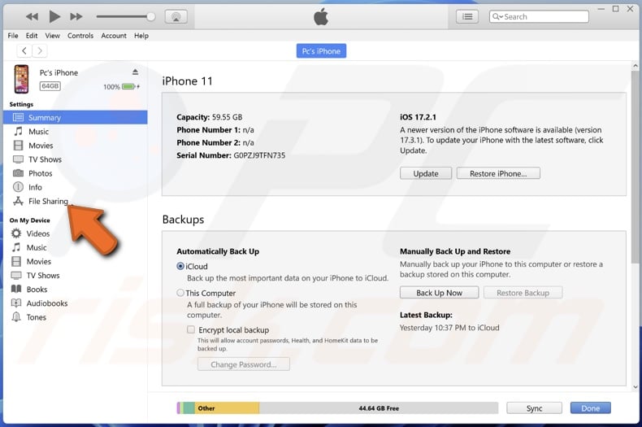Screen dimensions: 642x427
Task: Click the iOS 17.2.1 version label
Action: pos(418,117)
